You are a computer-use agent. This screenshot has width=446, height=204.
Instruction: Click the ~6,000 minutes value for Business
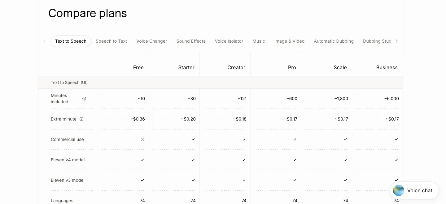(391, 99)
